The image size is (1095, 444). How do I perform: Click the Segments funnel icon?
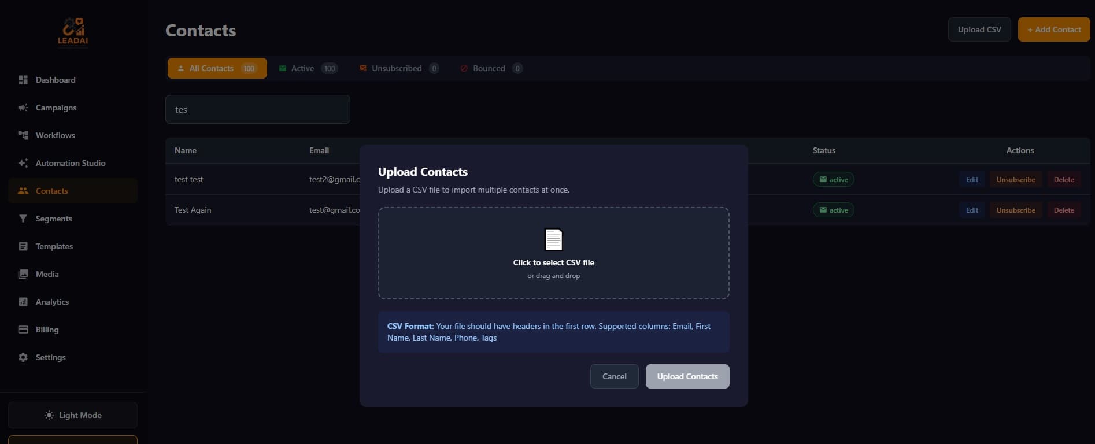coord(23,219)
